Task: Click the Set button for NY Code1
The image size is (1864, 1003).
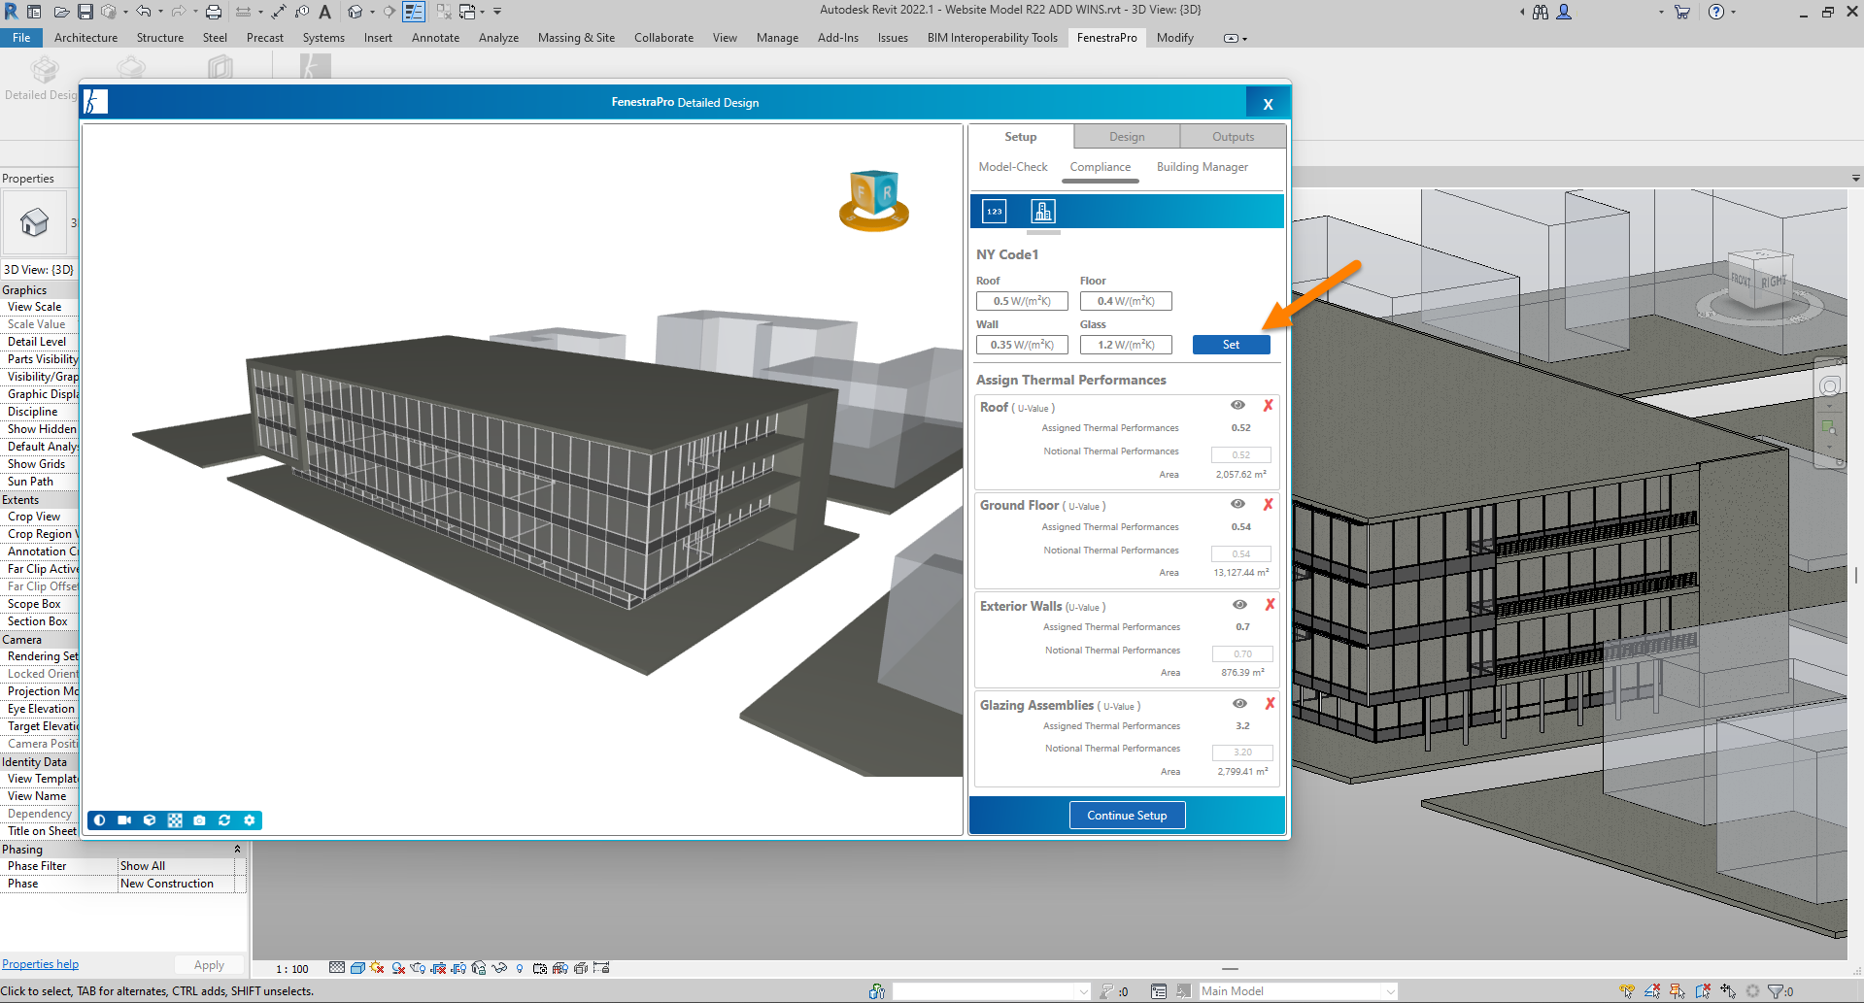Action: [1231, 345]
